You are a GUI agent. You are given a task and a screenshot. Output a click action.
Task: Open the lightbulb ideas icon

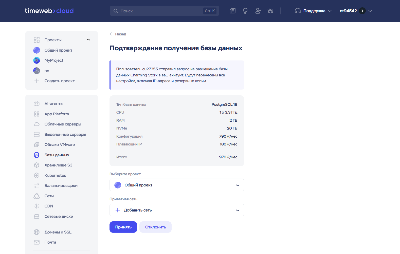(x=245, y=11)
